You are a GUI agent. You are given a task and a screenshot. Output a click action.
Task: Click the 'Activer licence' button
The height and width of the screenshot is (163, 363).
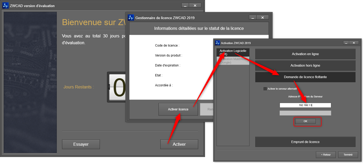(x=178, y=109)
